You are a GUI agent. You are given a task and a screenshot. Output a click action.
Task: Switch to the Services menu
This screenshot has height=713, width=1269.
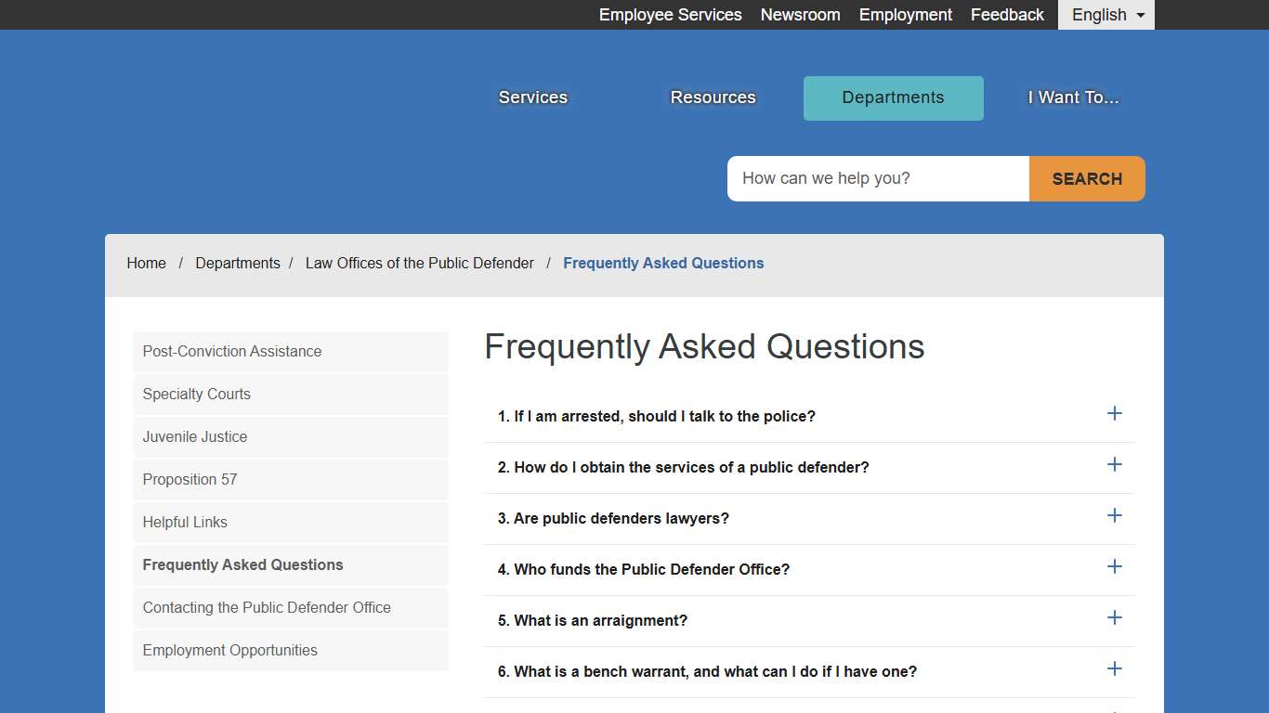(x=532, y=97)
